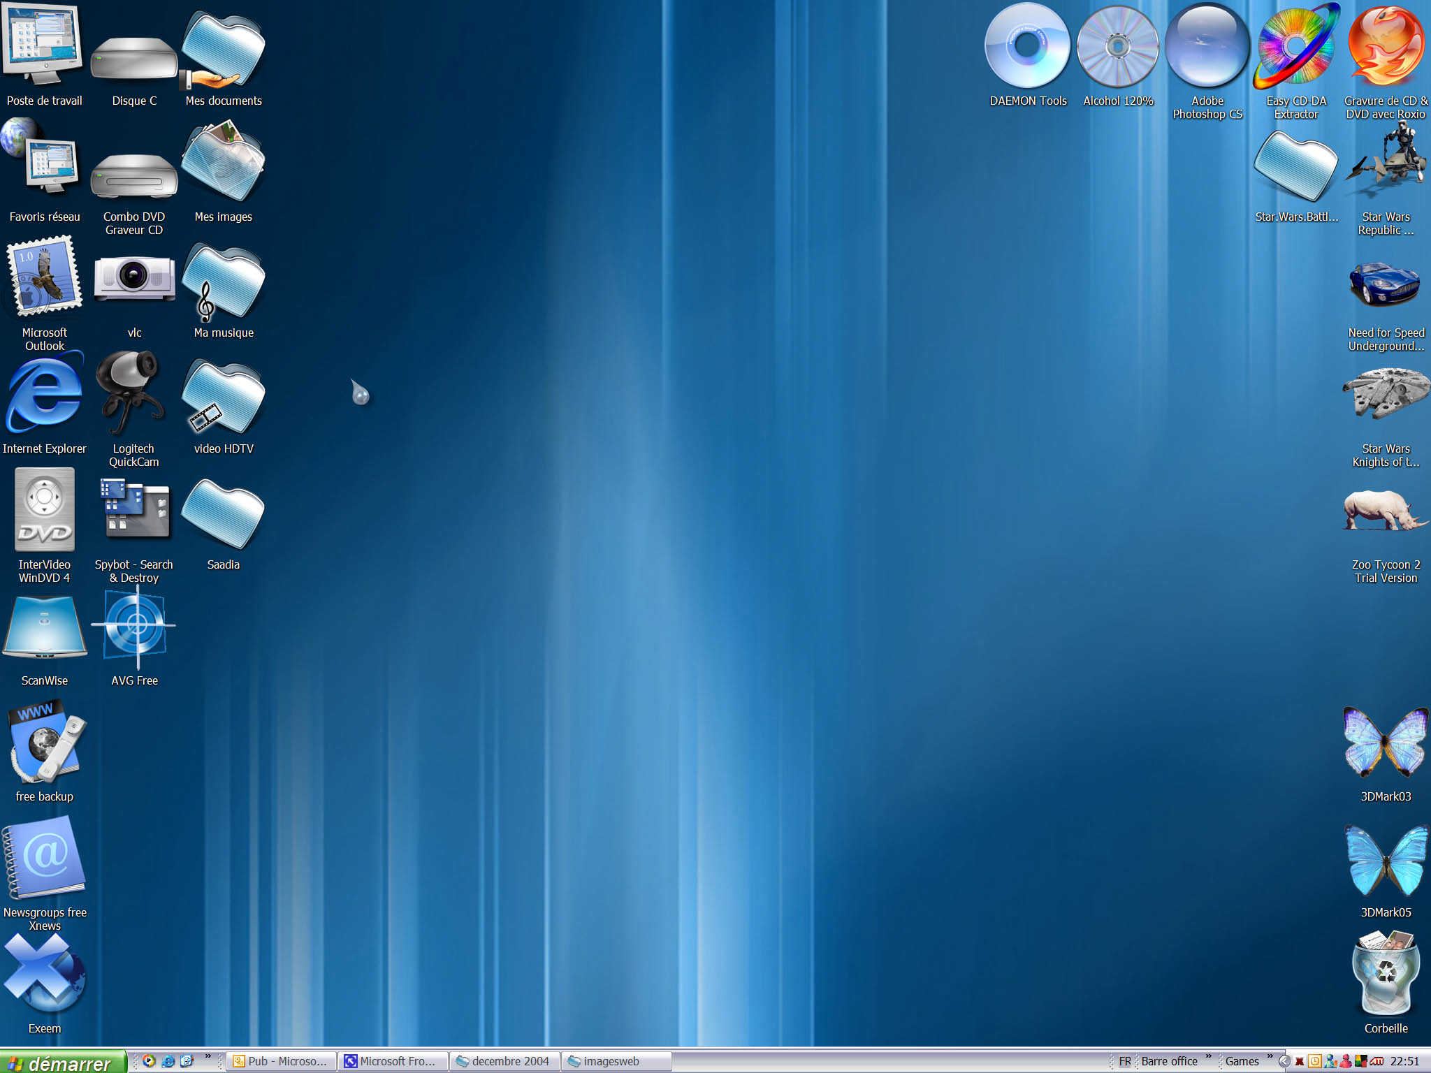Open the Ma musique folder
The image size is (1431, 1073).
click(224, 290)
